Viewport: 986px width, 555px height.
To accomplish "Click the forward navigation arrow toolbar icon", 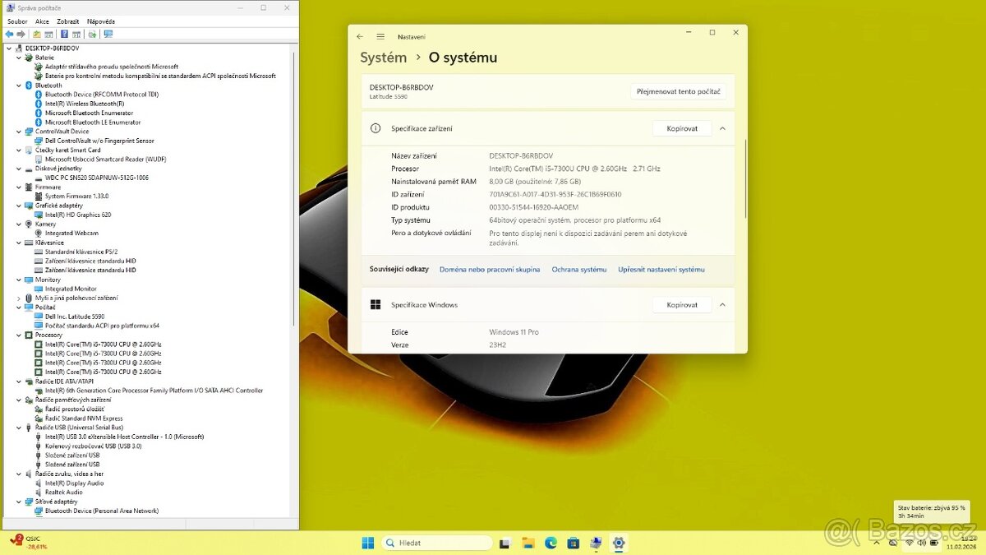I will point(21,34).
